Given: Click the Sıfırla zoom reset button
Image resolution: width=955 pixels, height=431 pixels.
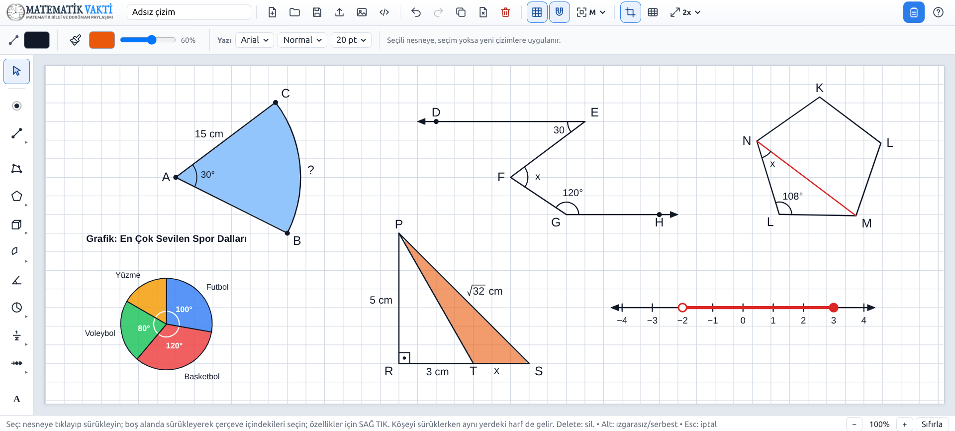Looking at the screenshot, I should pyautogui.click(x=932, y=425).
